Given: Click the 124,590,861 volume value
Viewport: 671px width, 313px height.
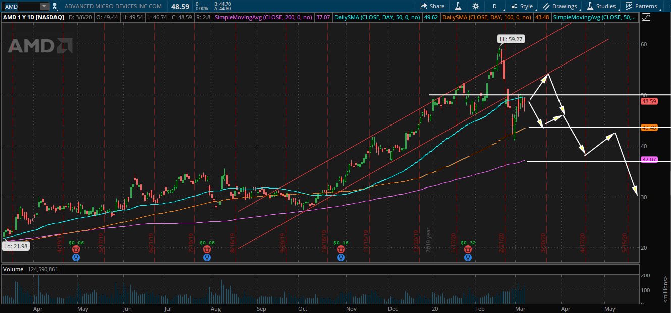Looking at the screenshot, I should tap(42, 269).
